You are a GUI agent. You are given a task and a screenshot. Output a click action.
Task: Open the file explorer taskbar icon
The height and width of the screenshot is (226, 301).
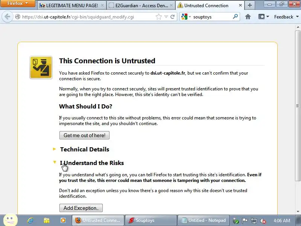[x=46, y=220]
